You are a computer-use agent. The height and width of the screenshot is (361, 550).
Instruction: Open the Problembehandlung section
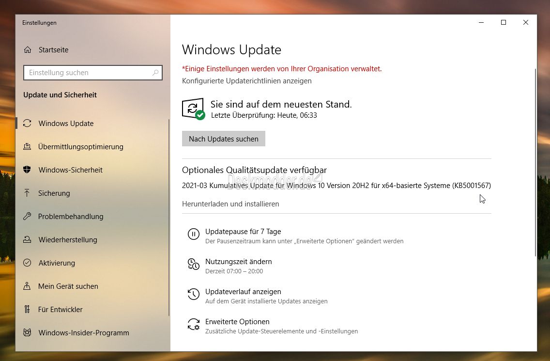(92, 216)
